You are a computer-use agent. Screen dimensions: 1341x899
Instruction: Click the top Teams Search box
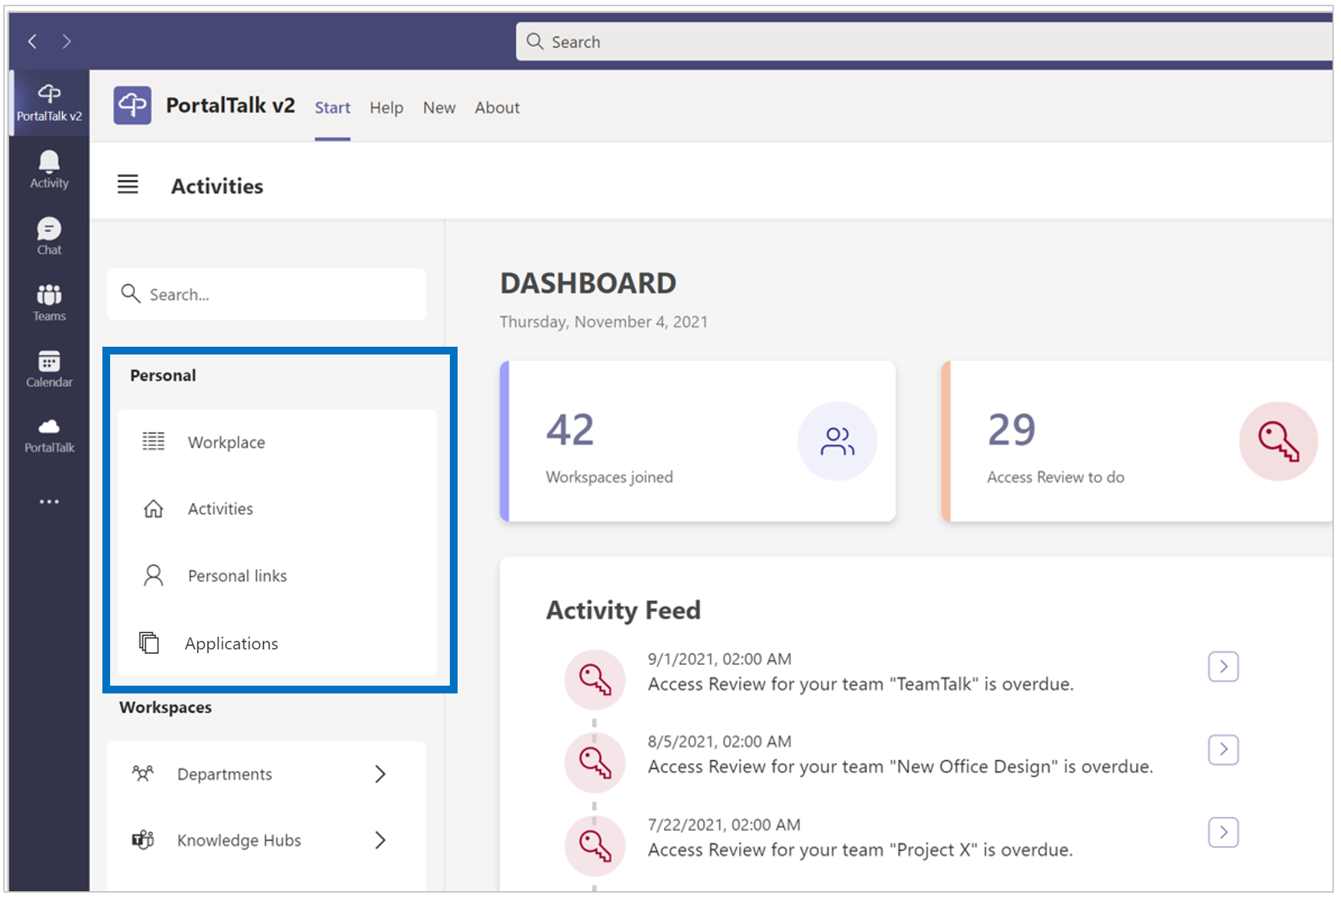click(x=925, y=41)
